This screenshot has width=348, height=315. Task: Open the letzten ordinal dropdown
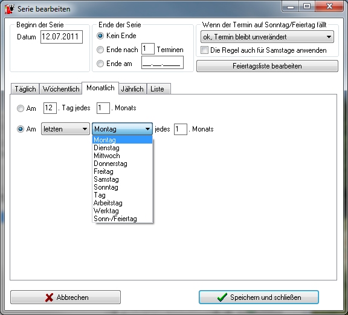tap(65, 129)
